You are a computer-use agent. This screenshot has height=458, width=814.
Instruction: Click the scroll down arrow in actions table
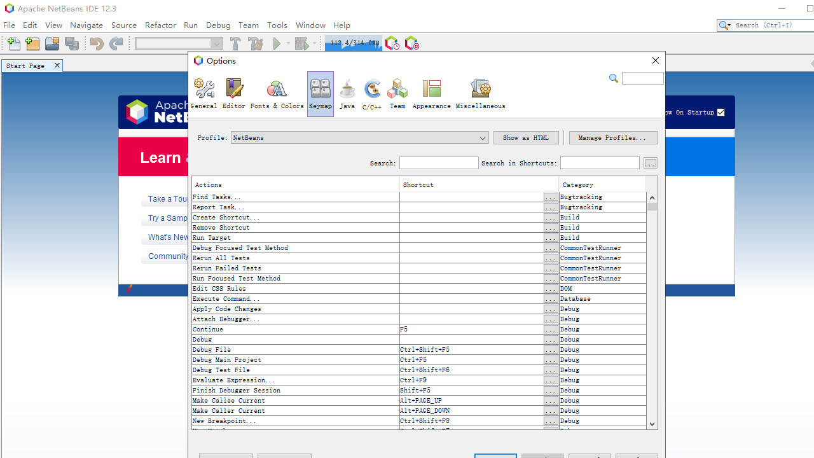point(652,424)
